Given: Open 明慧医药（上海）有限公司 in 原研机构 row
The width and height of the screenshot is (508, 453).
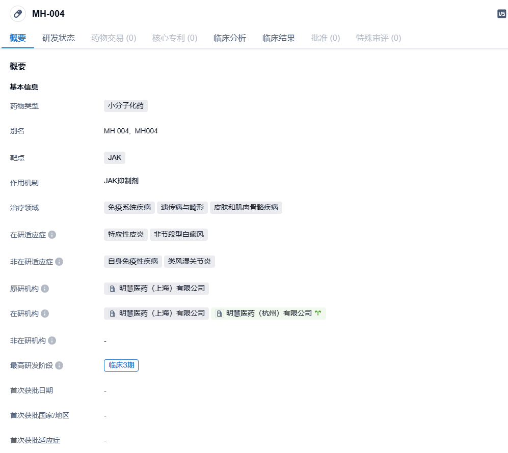Looking at the screenshot, I should (156, 289).
